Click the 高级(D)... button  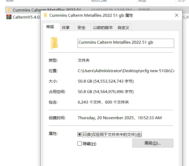point(153,143)
